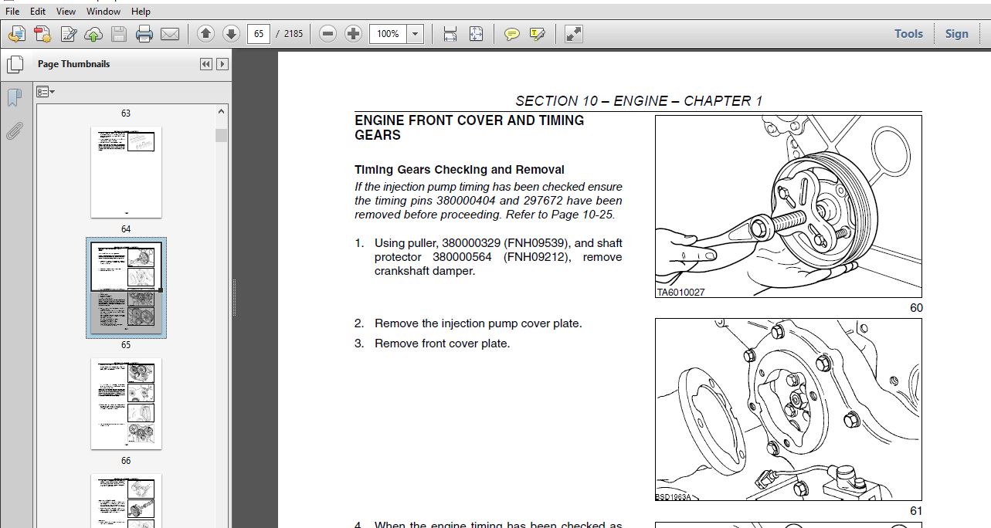Click the Highlight text icon
Viewport: 991px width, 528px height.
point(538,34)
